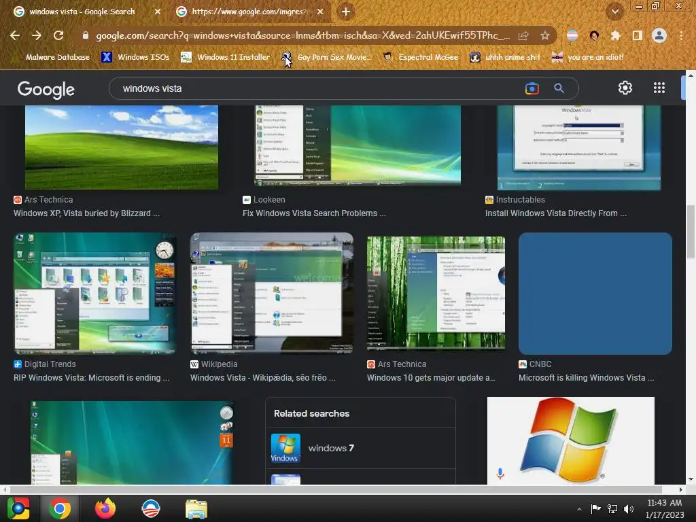696x522 pixels.
Task: Open the green hill Bliss wallpaper thumbnail
Action: pyautogui.click(x=122, y=147)
